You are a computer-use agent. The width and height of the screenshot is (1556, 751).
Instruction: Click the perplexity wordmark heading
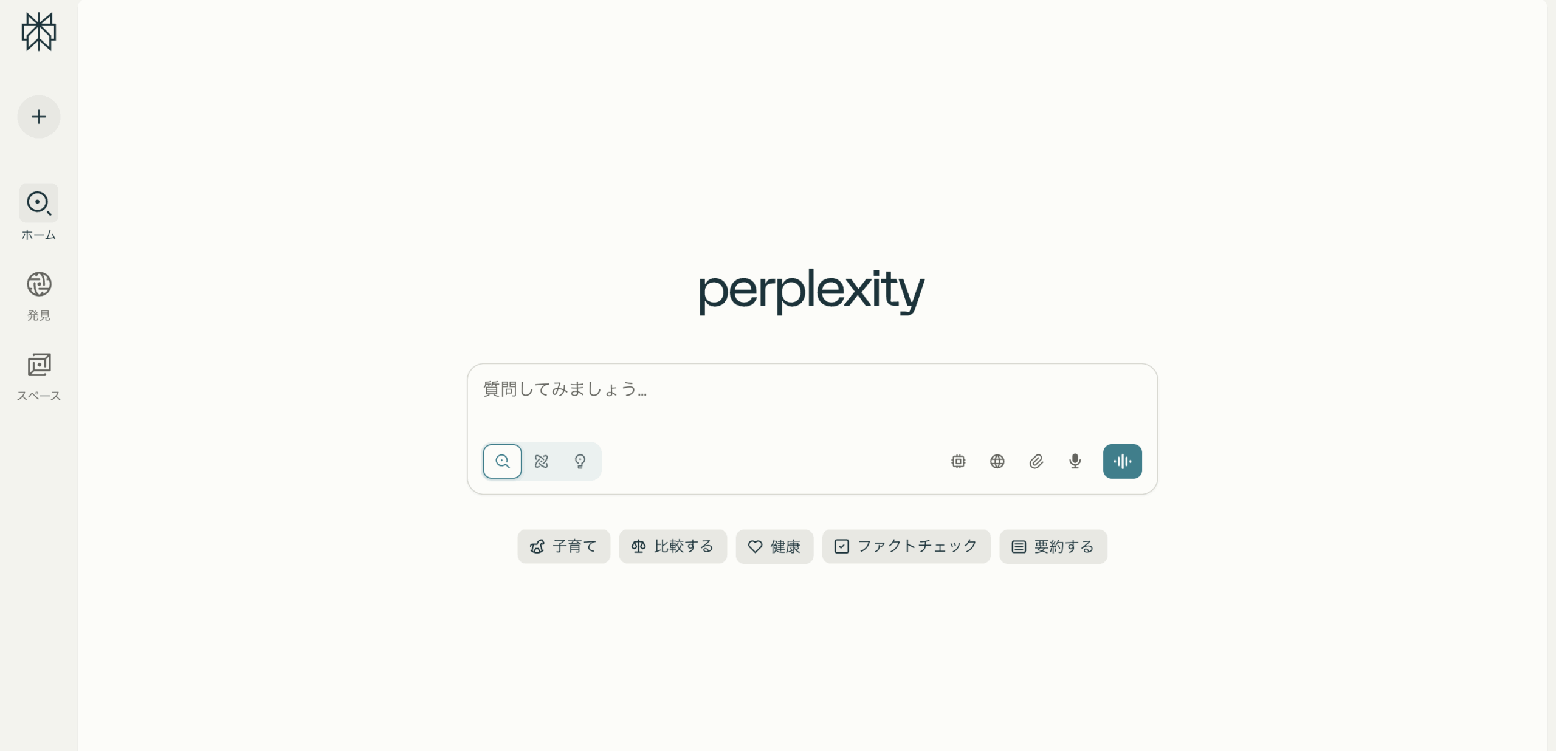click(812, 292)
